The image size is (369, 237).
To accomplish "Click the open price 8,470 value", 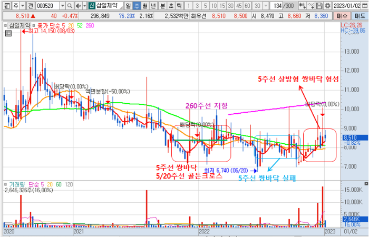I will click(x=268, y=16).
